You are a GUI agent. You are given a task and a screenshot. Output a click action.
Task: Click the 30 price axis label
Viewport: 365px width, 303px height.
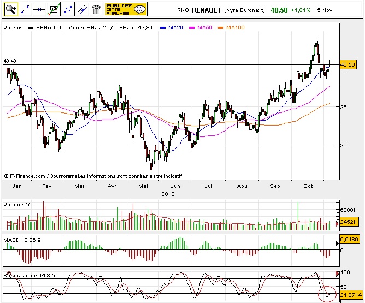click(343, 146)
